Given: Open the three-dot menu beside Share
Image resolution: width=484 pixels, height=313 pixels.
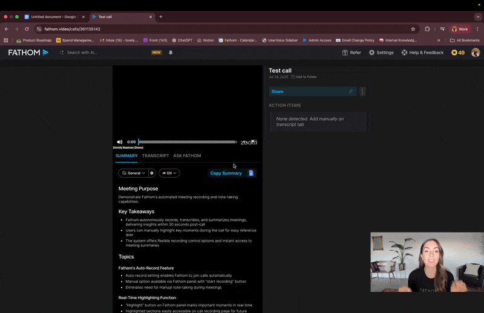Looking at the screenshot, I should (x=362, y=92).
